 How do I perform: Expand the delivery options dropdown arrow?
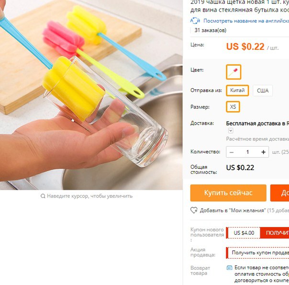231,131
